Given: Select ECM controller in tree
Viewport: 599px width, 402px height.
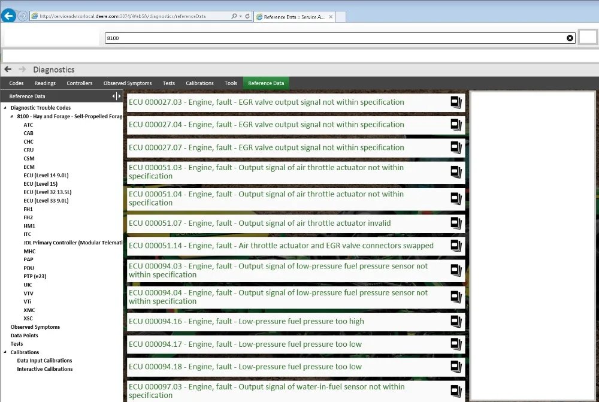Looking at the screenshot, I should pyautogui.click(x=29, y=167).
